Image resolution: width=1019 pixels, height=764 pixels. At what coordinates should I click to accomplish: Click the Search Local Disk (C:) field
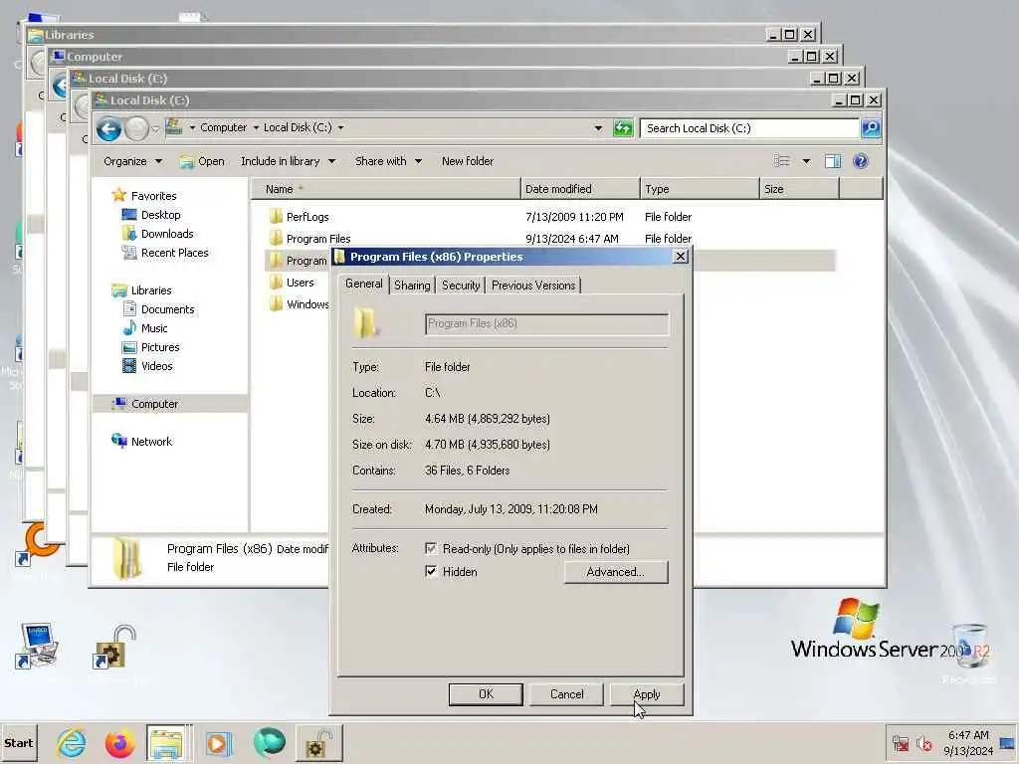pyautogui.click(x=748, y=128)
